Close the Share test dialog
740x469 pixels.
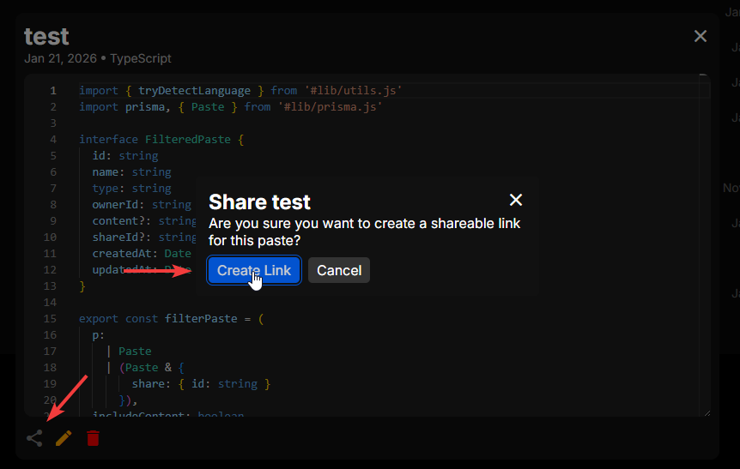[x=516, y=200]
